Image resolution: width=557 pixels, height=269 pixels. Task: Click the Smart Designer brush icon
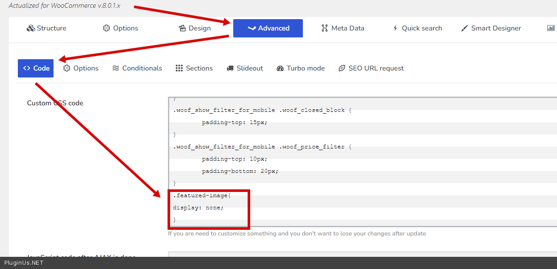pyautogui.click(x=465, y=28)
